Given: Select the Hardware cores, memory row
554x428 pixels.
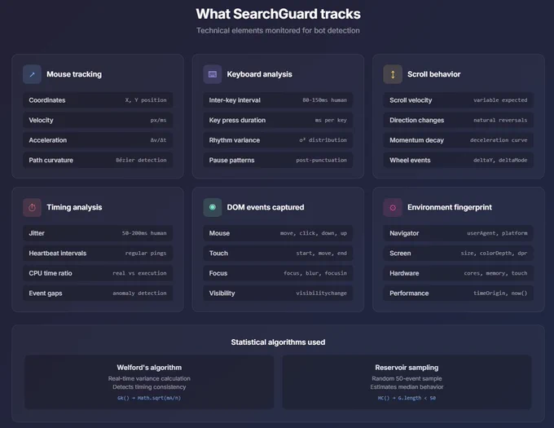Looking at the screenshot, I should [x=458, y=273].
